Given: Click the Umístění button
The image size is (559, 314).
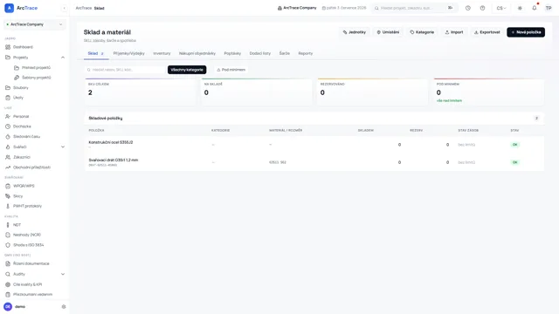Looking at the screenshot, I should (388, 32).
